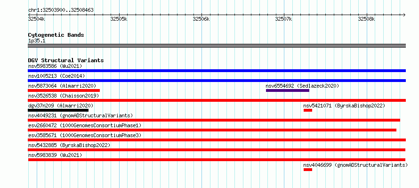
Task: Select the red nsv5432885 variant bar
Action: click(217, 150)
